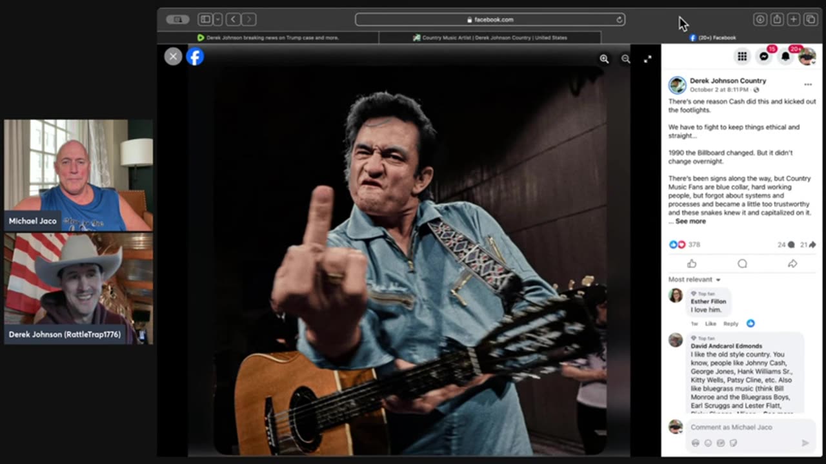Expand post with See more
This screenshot has width=826, height=464.
pos(690,221)
